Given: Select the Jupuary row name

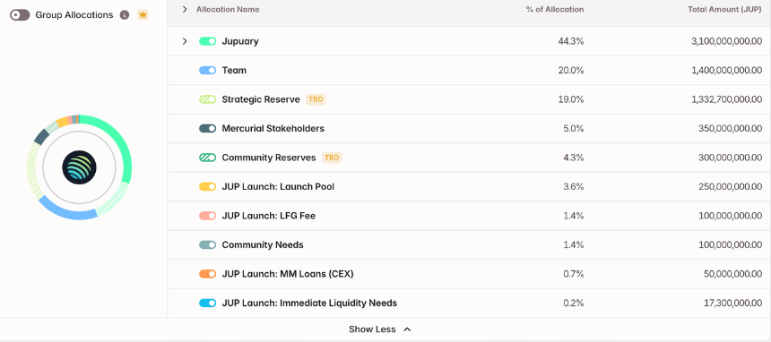Looking at the screenshot, I should pos(240,41).
